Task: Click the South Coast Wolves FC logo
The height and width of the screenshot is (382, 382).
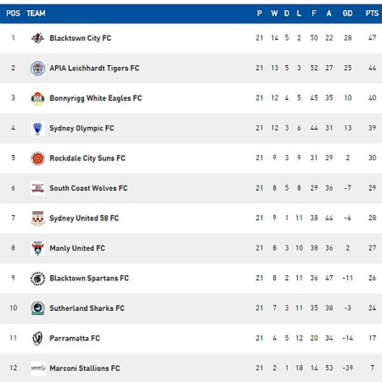Action: point(38,188)
